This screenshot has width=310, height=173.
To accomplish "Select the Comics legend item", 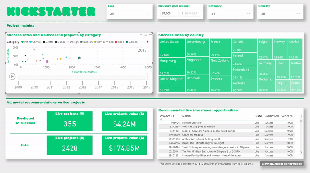I will (35, 42).
